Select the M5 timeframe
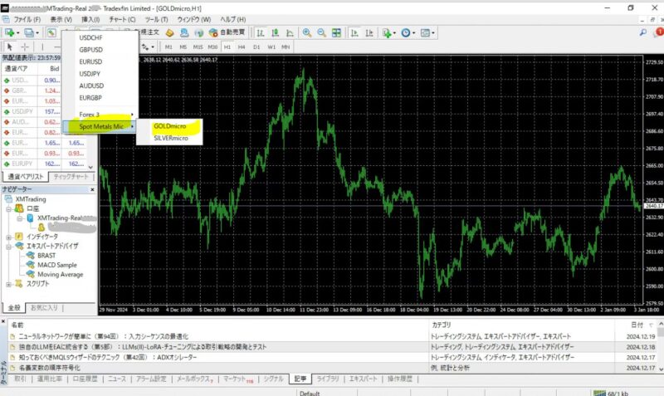The image size is (664, 396). tap(183, 47)
